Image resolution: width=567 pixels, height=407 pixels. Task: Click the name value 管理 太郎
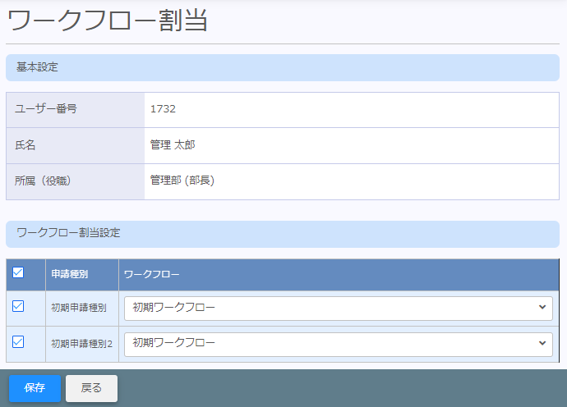(173, 145)
